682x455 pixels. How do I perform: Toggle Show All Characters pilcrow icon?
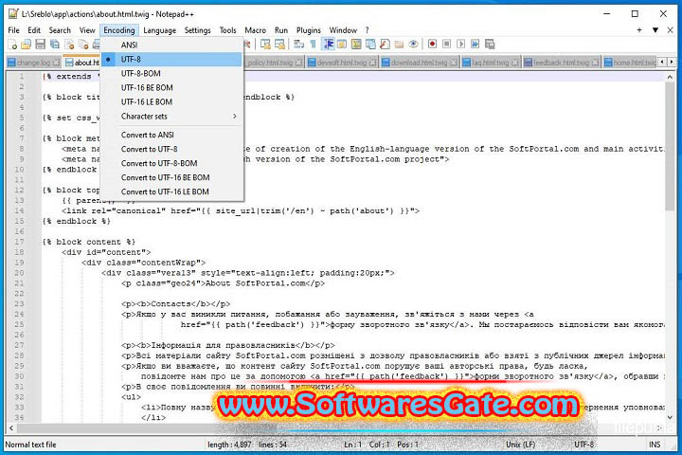coord(313,44)
